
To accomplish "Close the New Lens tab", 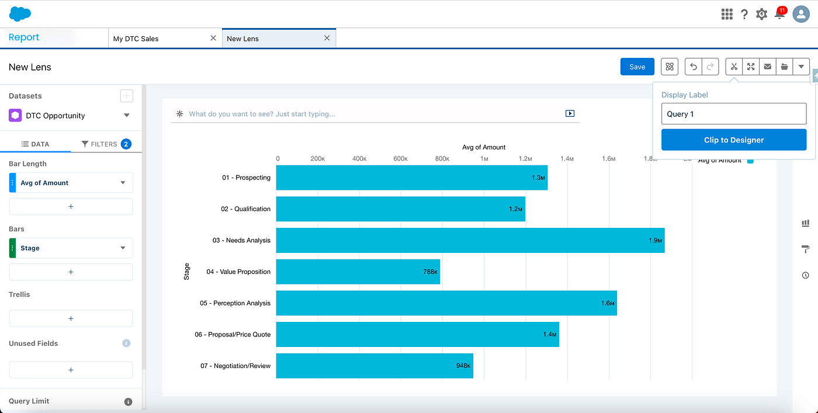I will click(327, 38).
